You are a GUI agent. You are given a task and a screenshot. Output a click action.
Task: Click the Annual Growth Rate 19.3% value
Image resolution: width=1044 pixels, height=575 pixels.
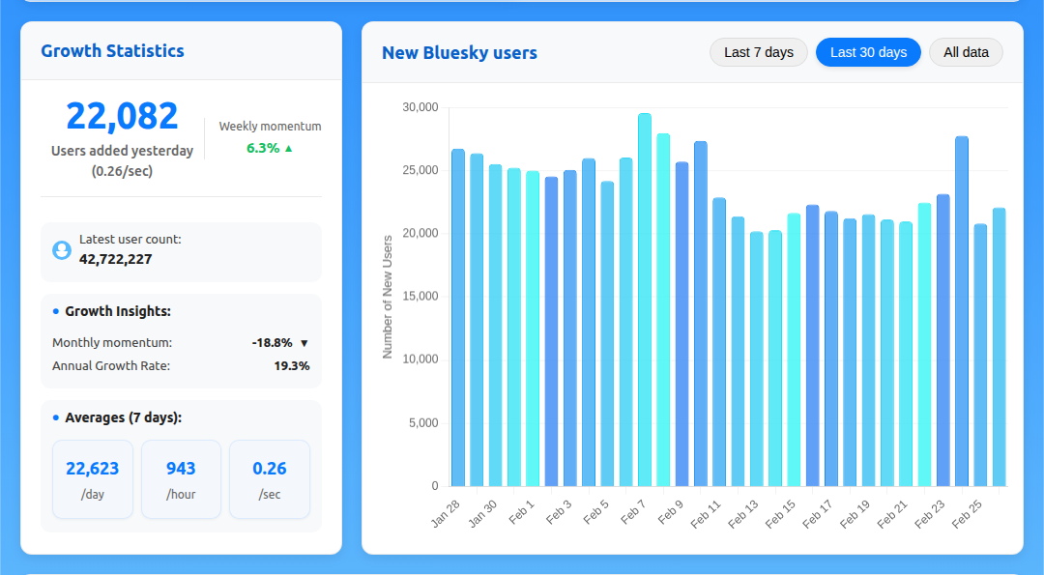pos(291,366)
